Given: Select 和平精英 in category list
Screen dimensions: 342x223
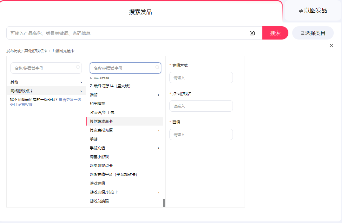Looking at the screenshot, I should tap(97, 104).
